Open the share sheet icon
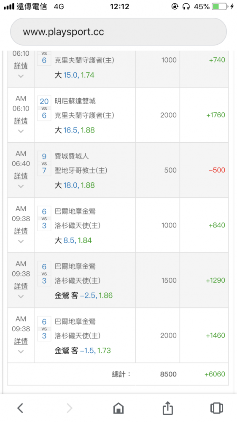Screen dimensions: 237x422 click(x=167, y=408)
